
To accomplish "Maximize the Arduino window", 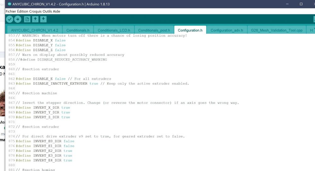I will pyautogui.click(x=301, y=4).
